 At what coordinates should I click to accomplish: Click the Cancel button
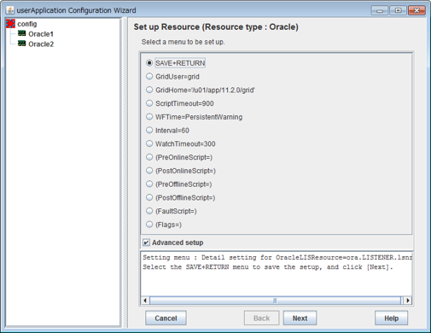pos(166,318)
